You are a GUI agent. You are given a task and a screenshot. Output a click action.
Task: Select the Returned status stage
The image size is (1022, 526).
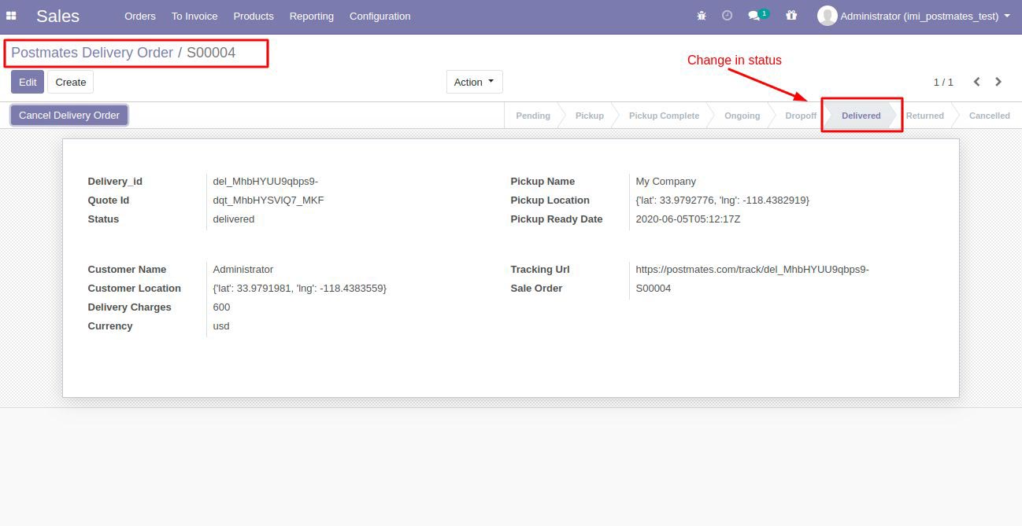click(x=925, y=116)
